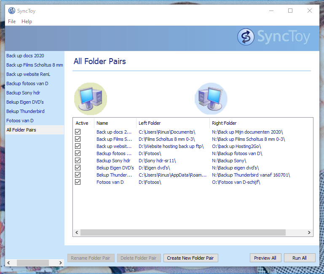The width and height of the screenshot is (324, 274).
Task: Click left folder D:\Eigen dvd's\
Action: 154,168
